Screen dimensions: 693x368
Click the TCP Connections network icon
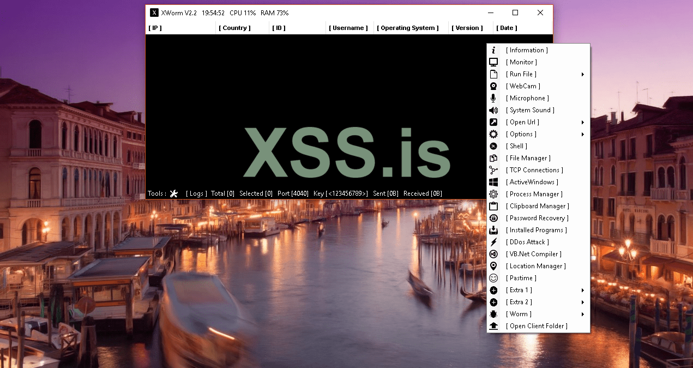pos(493,170)
